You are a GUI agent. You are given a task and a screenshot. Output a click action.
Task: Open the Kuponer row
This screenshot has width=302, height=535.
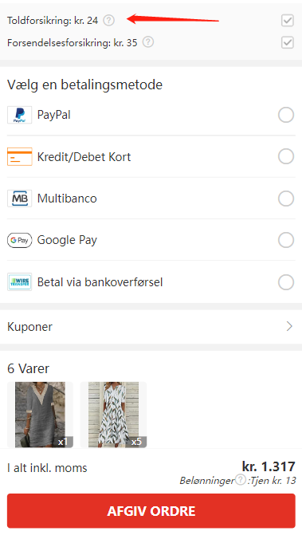tap(151, 327)
